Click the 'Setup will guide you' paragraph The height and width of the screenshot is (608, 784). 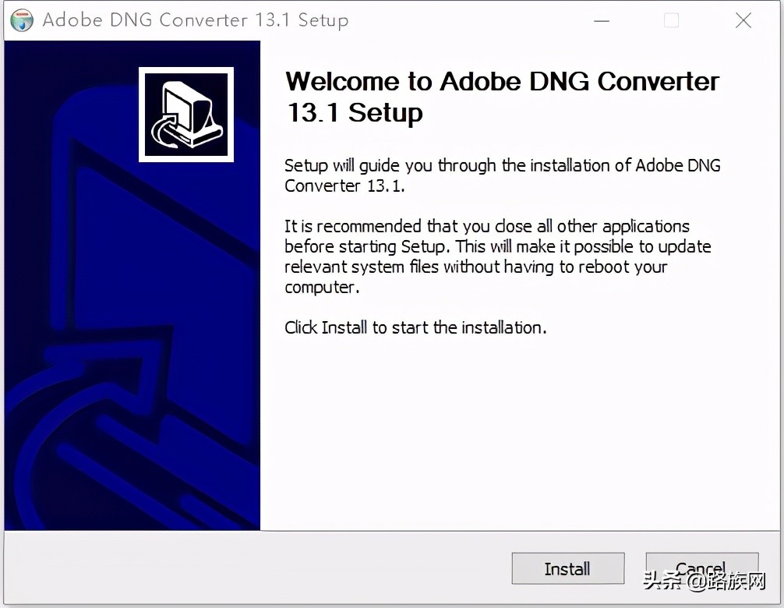502,175
